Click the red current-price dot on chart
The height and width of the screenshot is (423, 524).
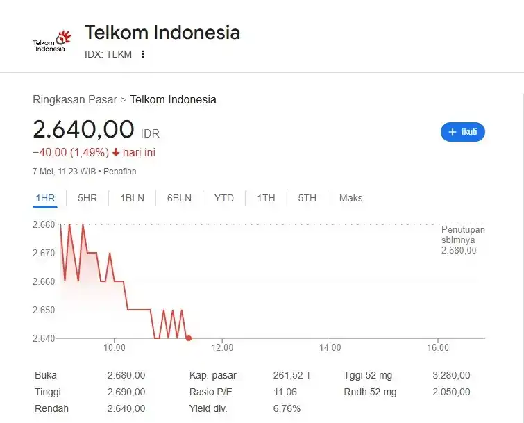tap(189, 338)
